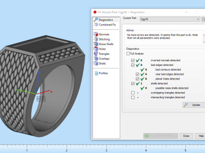Open the Noise Shells page

tap(106, 44)
